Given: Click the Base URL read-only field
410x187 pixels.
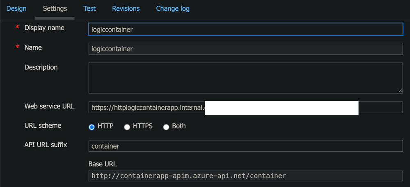Looking at the screenshot, I should 245,176.
